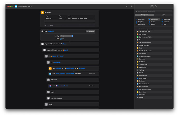Screen dimensions: 179x116
Task: Click the Find All Alarm clock icon
Action: 43,31
